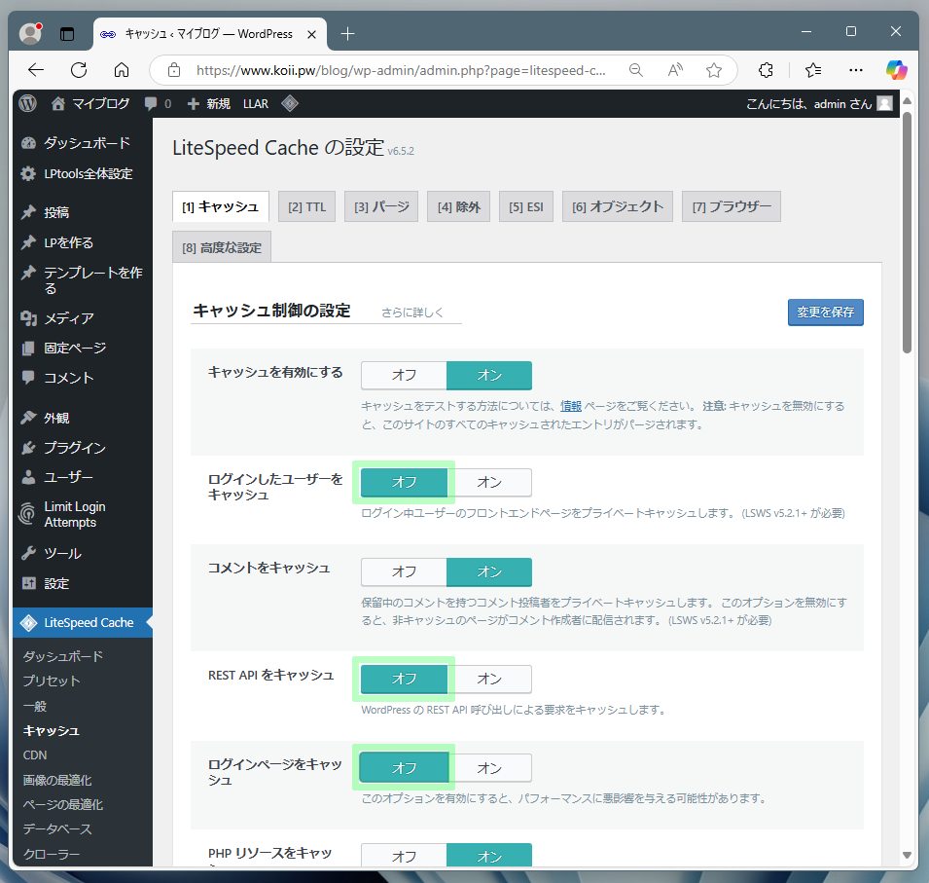929x883 pixels.
Task: Set ログインページをキャッシュ to オン
Action: (x=489, y=768)
